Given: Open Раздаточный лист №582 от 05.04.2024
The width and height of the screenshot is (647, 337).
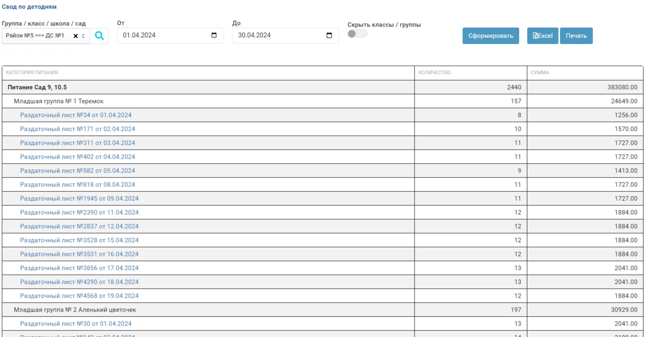Looking at the screenshot, I should tap(77, 171).
